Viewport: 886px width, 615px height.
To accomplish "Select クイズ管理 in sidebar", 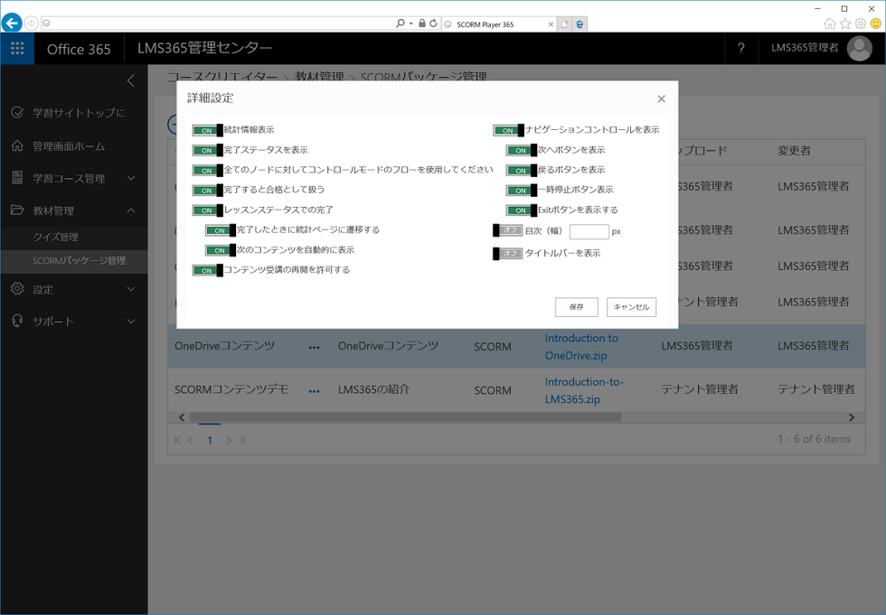I will (56, 238).
